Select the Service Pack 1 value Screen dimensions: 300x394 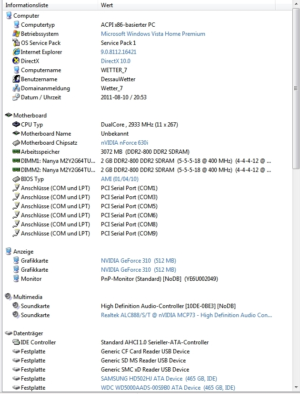tap(118, 43)
